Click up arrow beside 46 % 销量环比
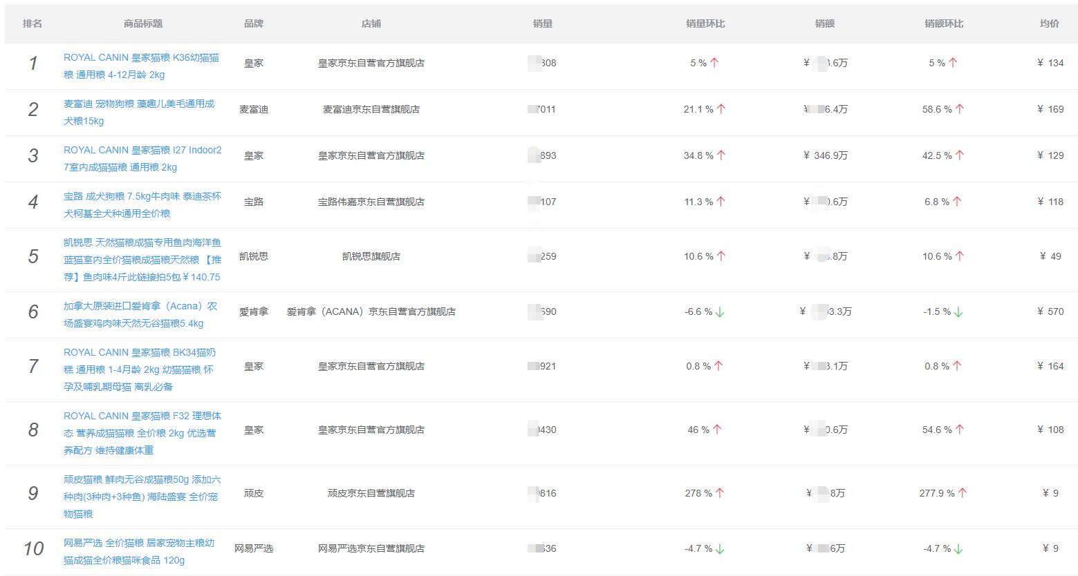Screen dimensions: 1078x576 pyautogui.click(x=717, y=430)
